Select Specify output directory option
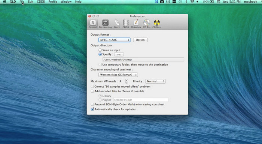This screenshot has height=144, width=262. click(100, 54)
